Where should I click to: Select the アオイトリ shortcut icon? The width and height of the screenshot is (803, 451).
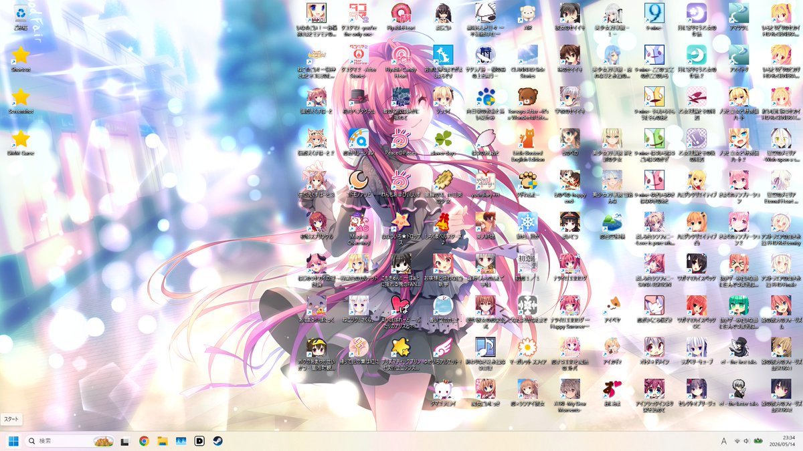(x=739, y=55)
